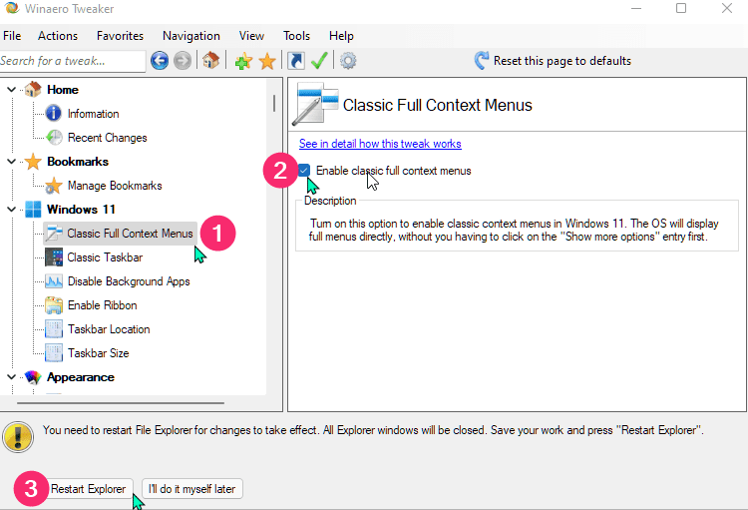Viewport: 748px width, 510px height.
Task: Click the yellow exclamation warning icon
Action: click(18, 436)
